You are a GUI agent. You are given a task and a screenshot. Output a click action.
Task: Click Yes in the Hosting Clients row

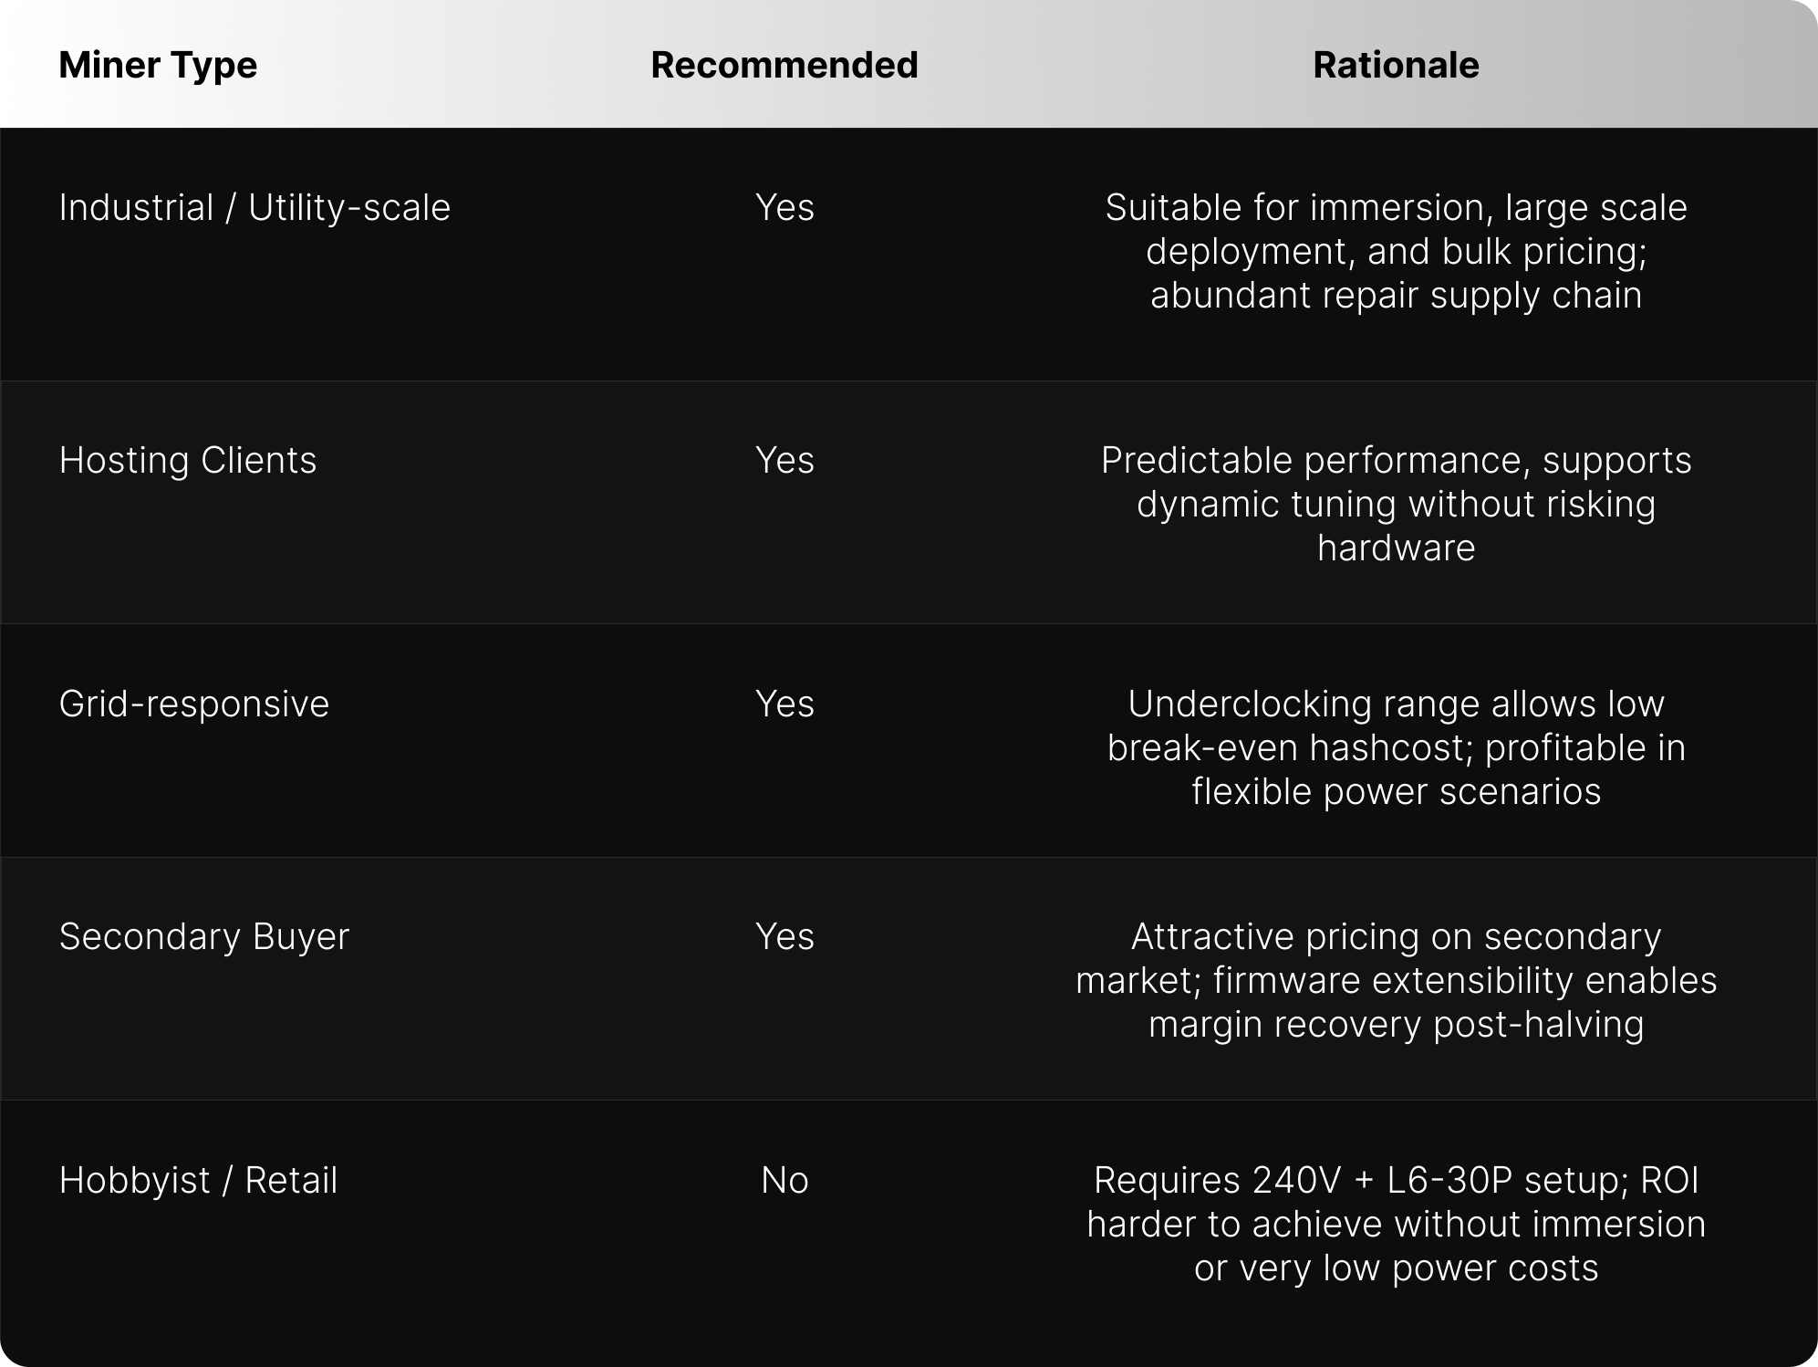coord(784,461)
